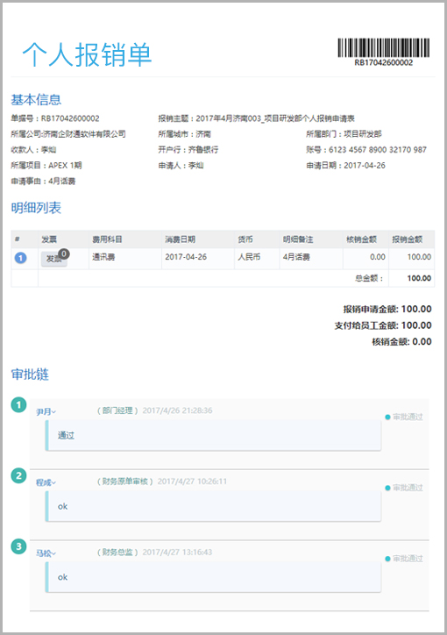The height and width of the screenshot is (635, 447).
Task: Click the 费用科目 column header
Action: click(x=107, y=239)
